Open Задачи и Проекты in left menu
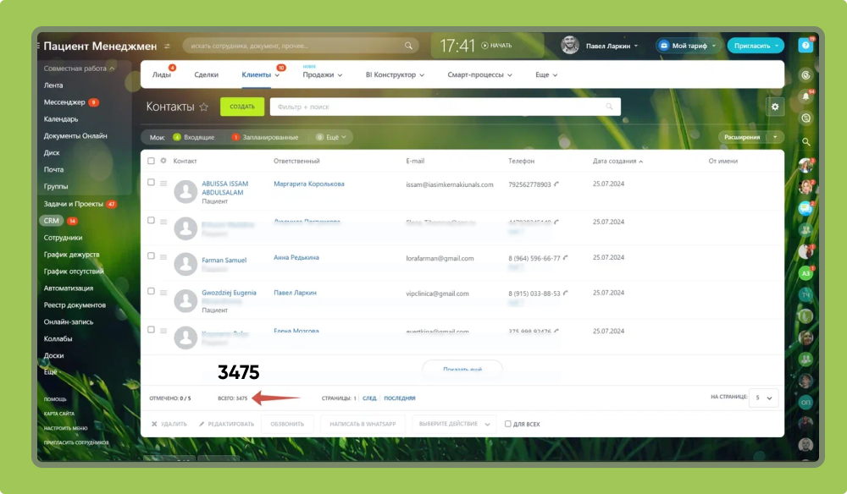Viewport: 847px width, 494px height. [x=74, y=204]
